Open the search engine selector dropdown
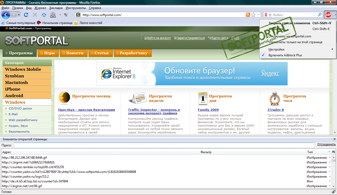The height and width of the screenshot is (195, 337). click(x=270, y=15)
